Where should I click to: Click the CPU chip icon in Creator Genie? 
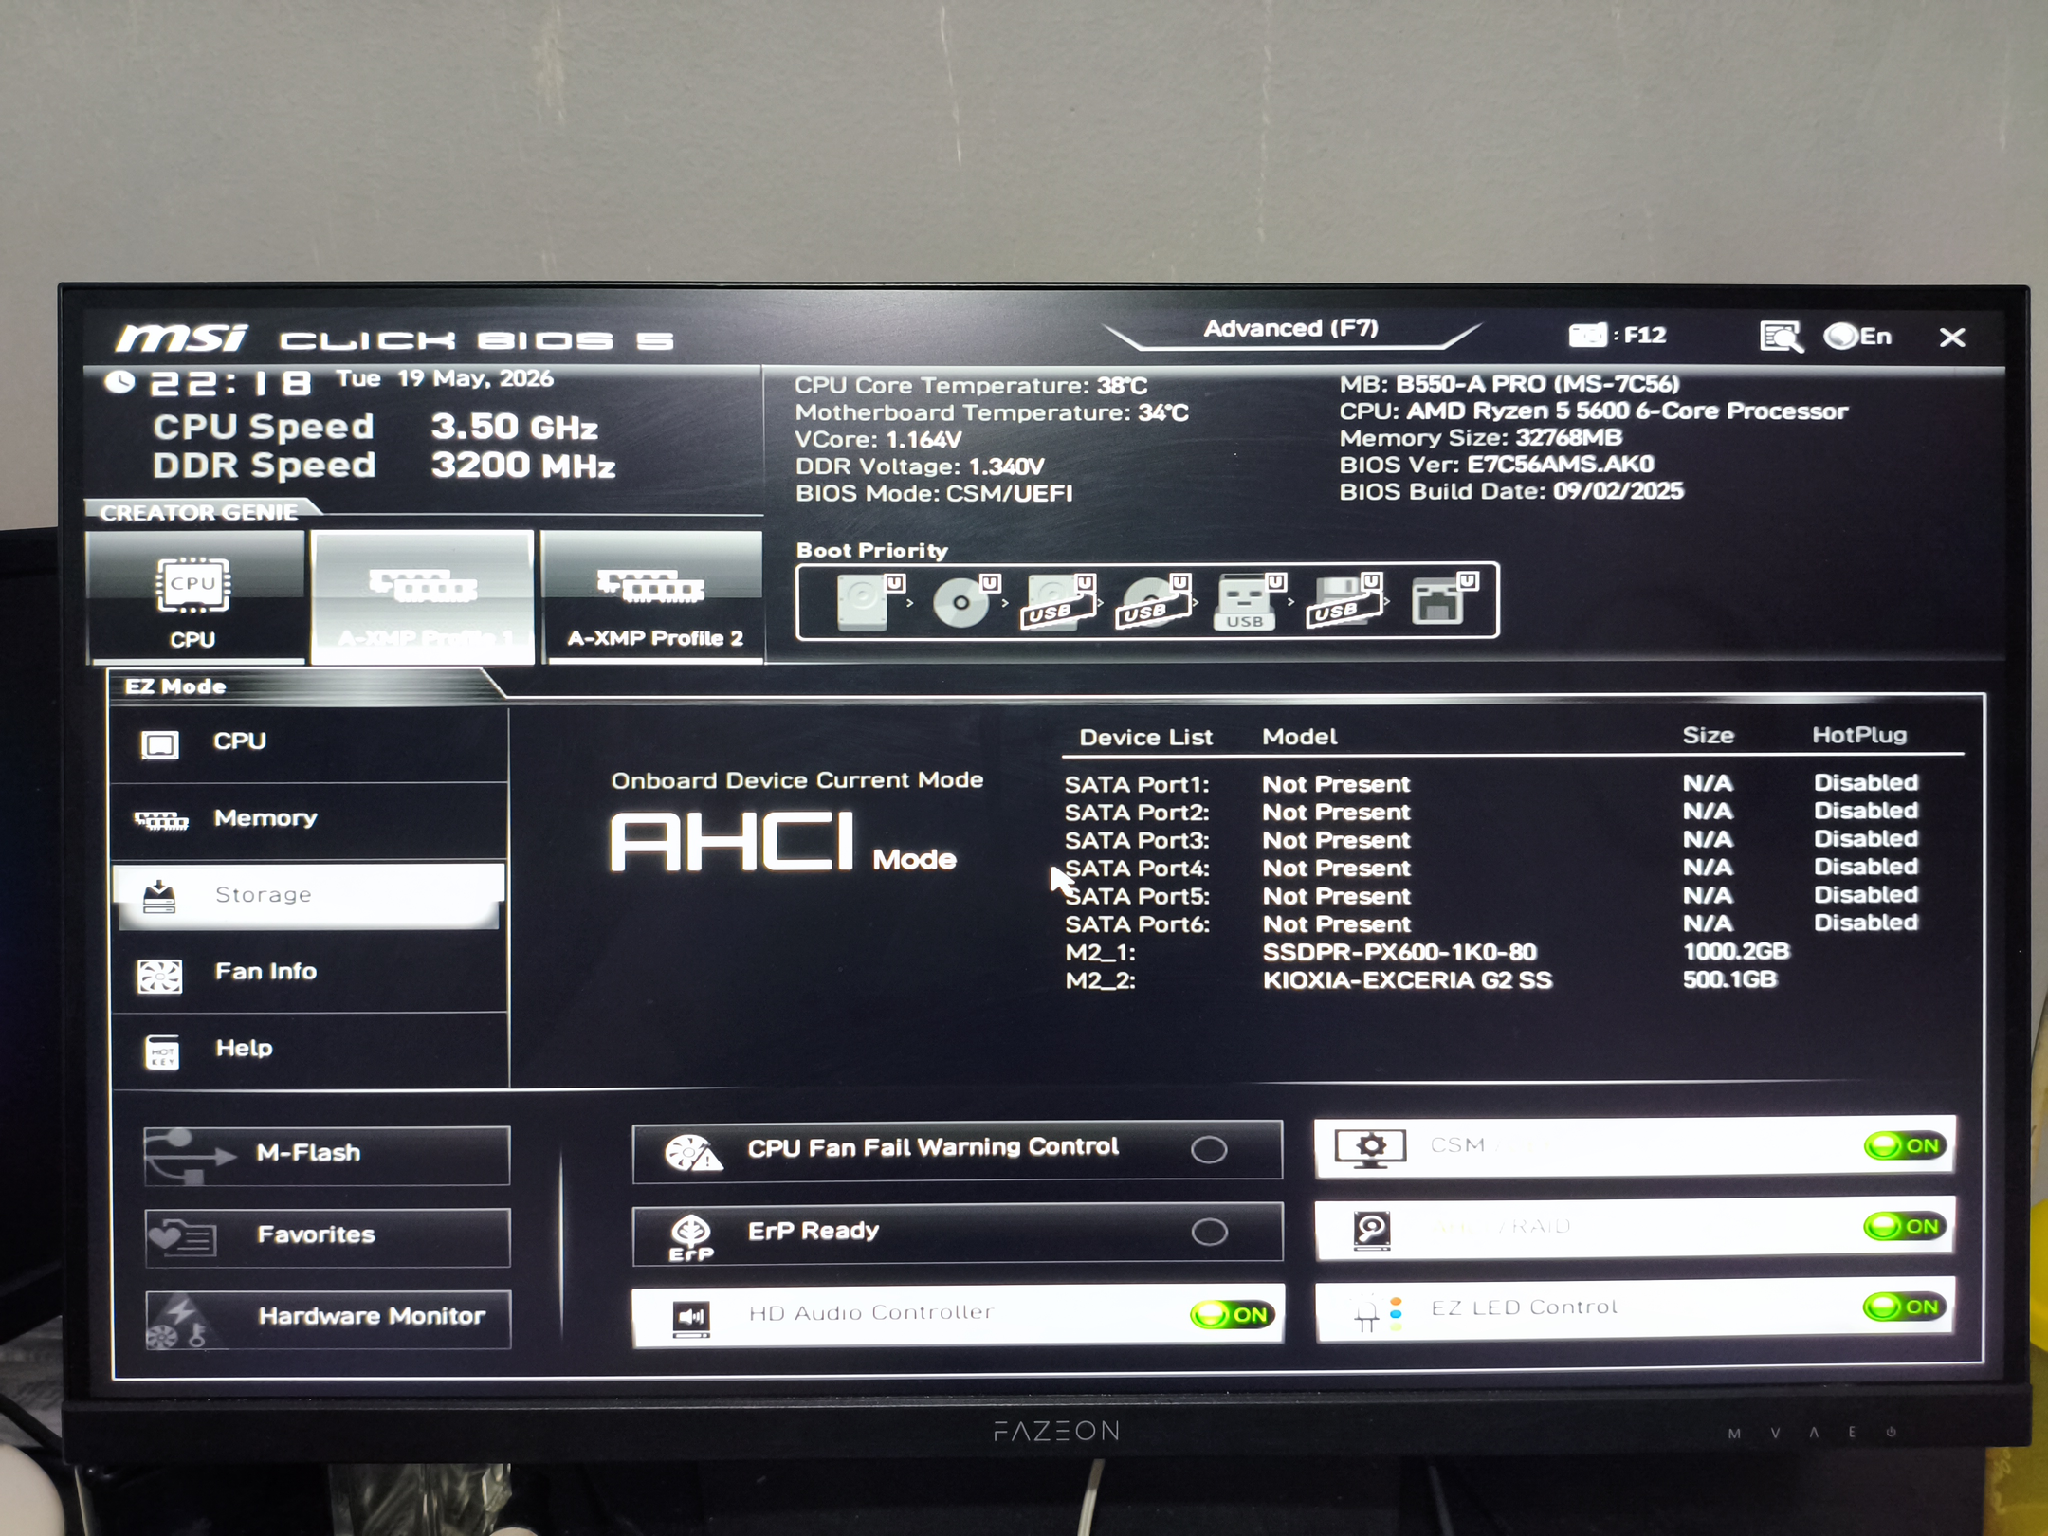pyautogui.click(x=193, y=585)
